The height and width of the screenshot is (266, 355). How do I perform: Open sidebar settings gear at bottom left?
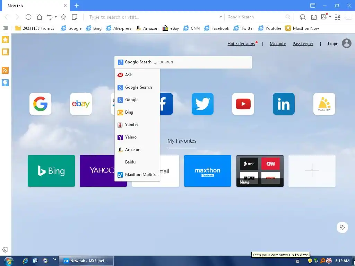(x=5, y=250)
